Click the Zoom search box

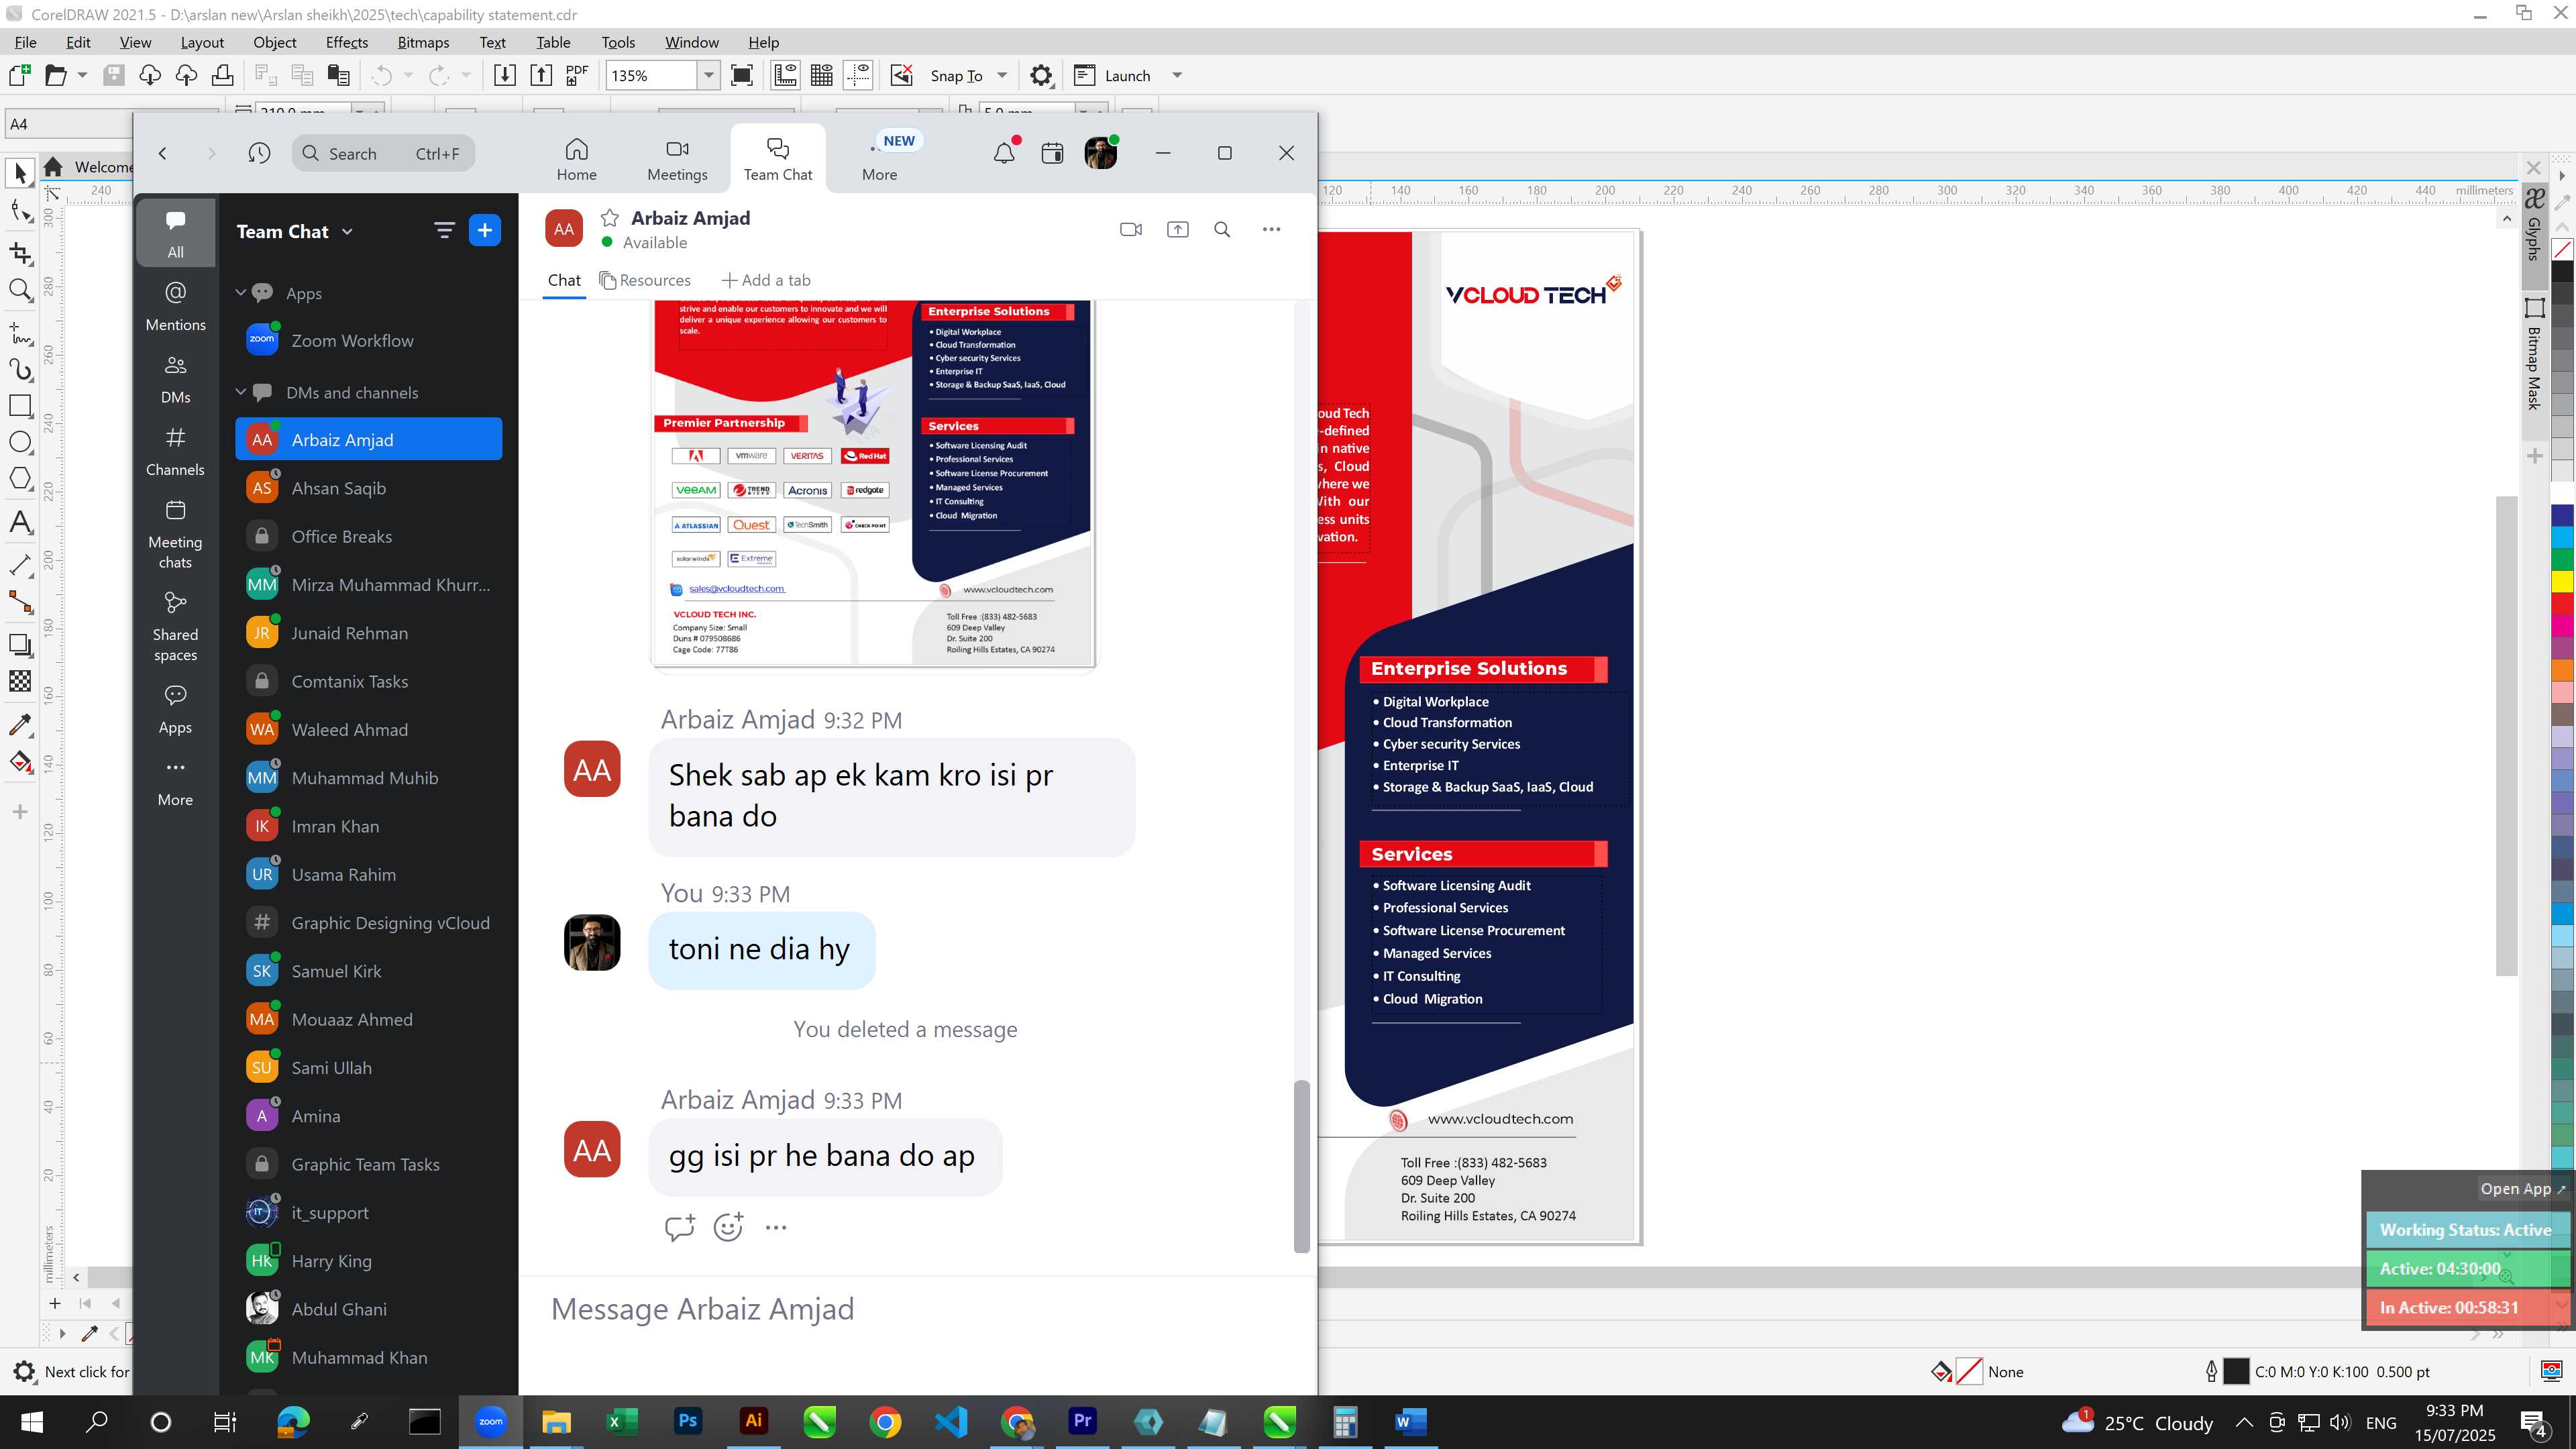383,153
